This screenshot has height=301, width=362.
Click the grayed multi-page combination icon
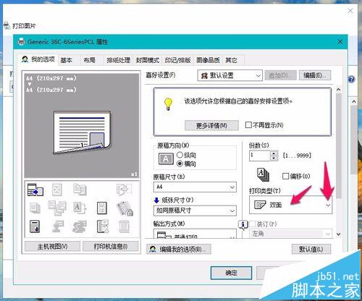[x=57, y=208]
